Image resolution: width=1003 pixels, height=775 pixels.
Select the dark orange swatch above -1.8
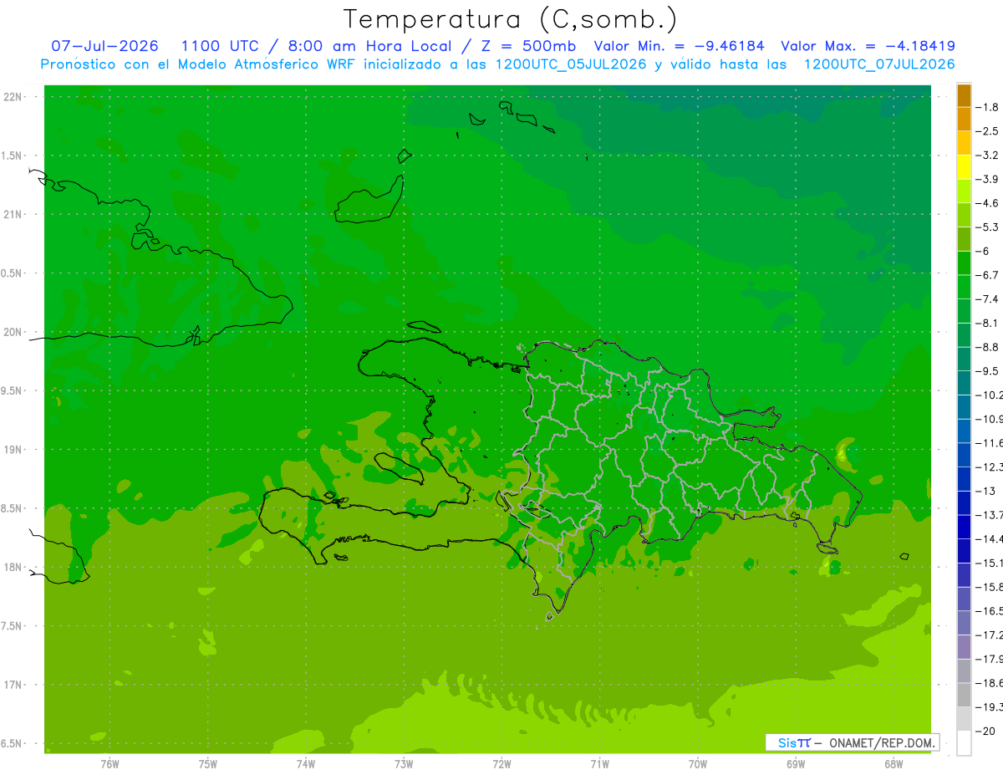[964, 95]
